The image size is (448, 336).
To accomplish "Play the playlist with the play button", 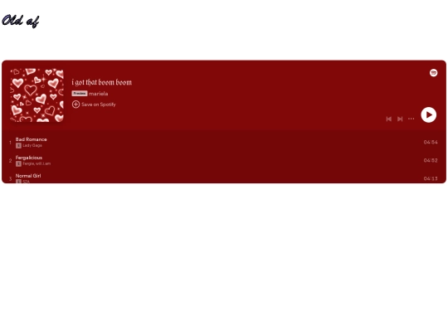I will (x=429, y=114).
